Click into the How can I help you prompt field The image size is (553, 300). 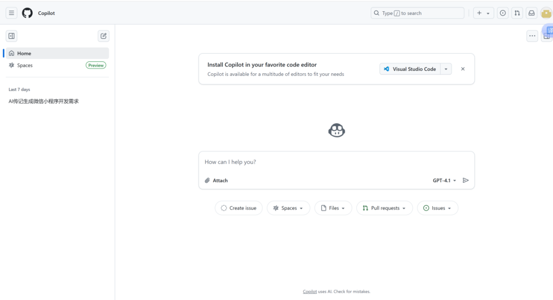336,162
